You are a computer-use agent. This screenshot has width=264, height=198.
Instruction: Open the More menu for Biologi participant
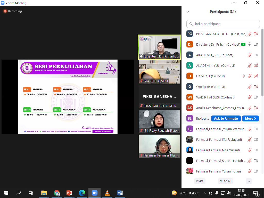coord(250,118)
